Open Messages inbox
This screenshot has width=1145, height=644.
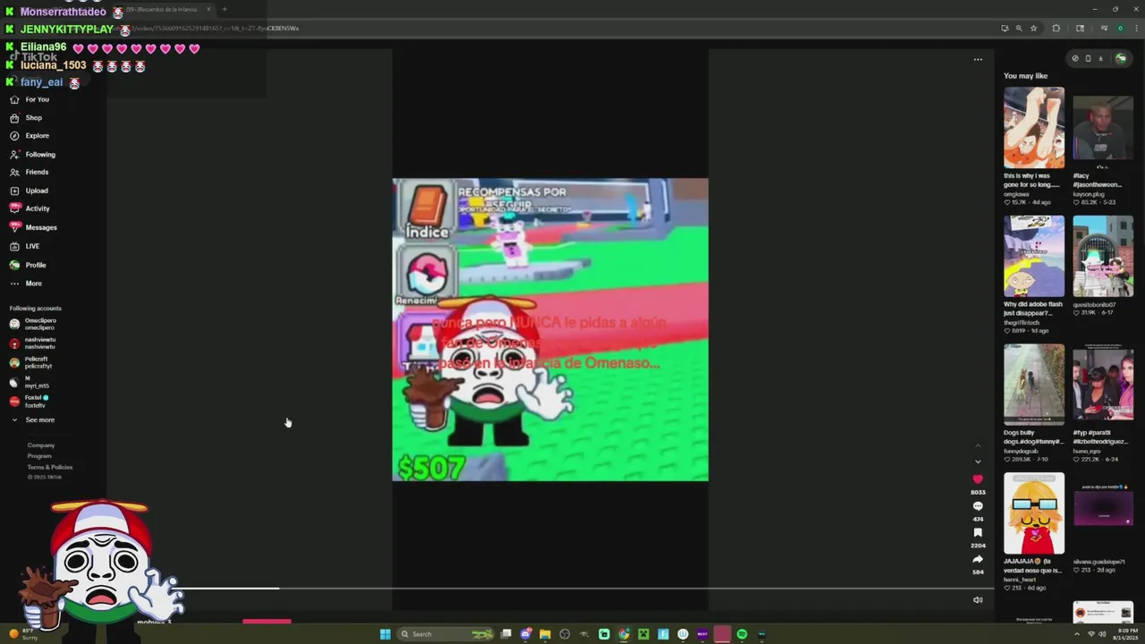coord(33,227)
